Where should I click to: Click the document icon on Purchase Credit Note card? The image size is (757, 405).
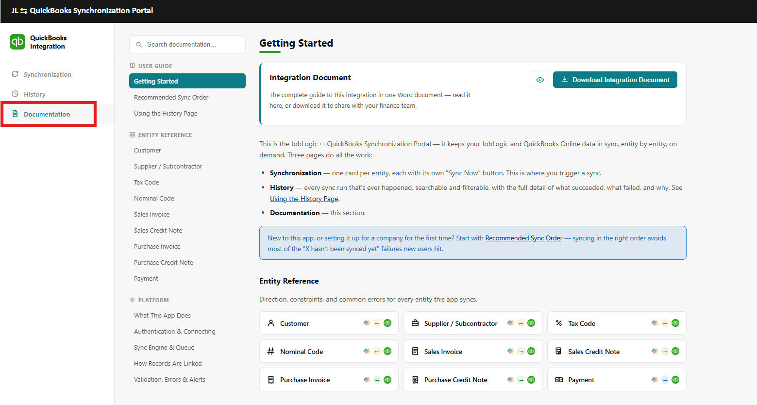coord(415,380)
